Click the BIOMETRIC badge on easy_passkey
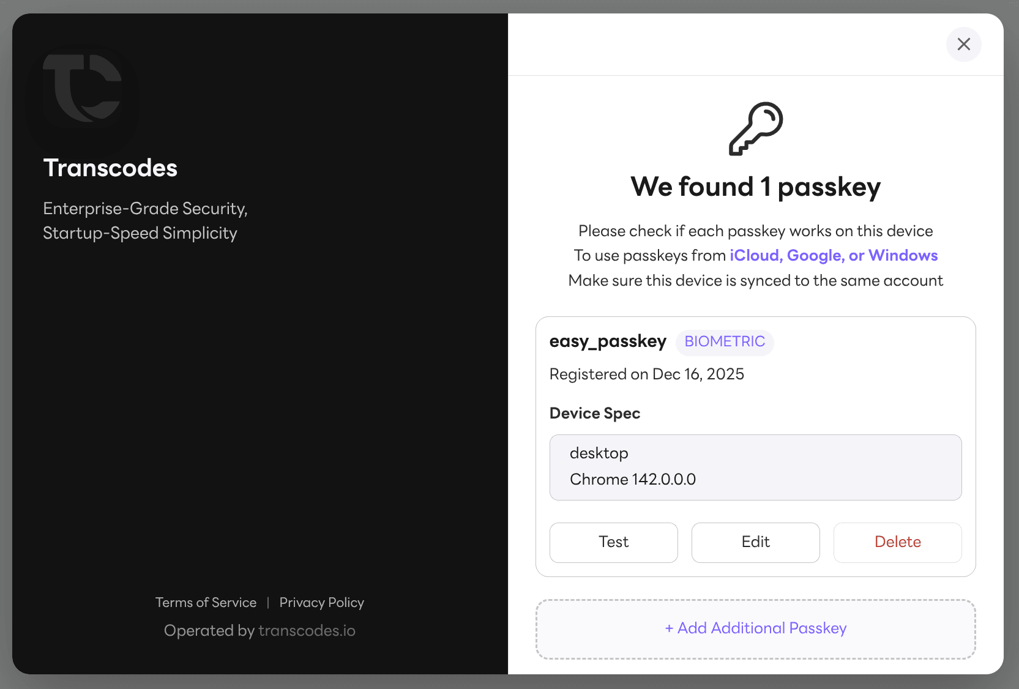 (725, 342)
